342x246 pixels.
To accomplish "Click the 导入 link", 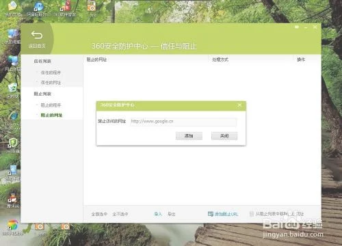I will [158, 214].
